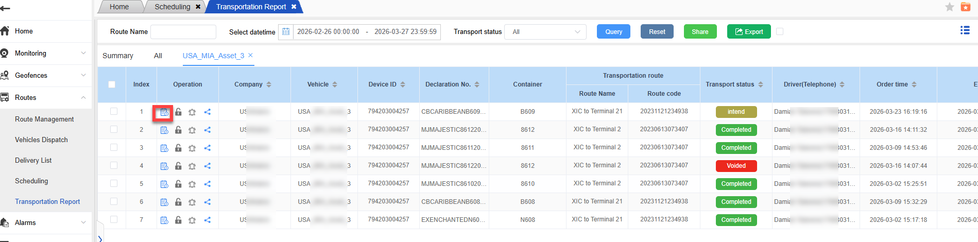Tick the select-all checkbox in table header
The height and width of the screenshot is (242, 978).
point(112,84)
